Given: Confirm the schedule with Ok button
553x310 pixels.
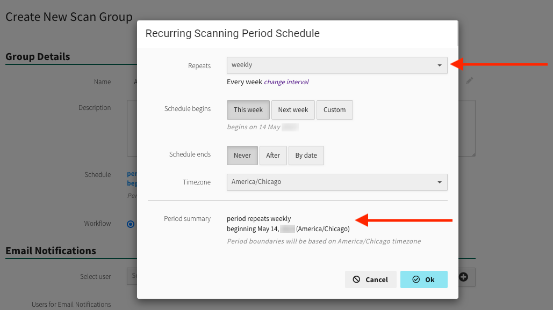Looking at the screenshot, I should point(423,279).
